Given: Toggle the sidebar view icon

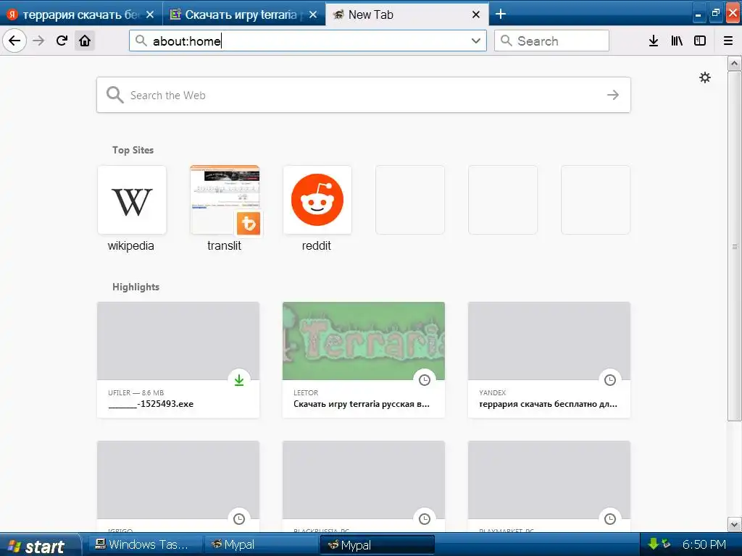Looking at the screenshot, I should pos(700,41).
